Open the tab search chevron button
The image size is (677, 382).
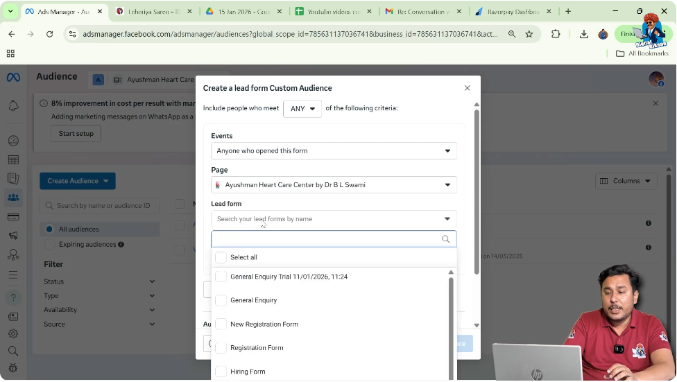(10, 12)
